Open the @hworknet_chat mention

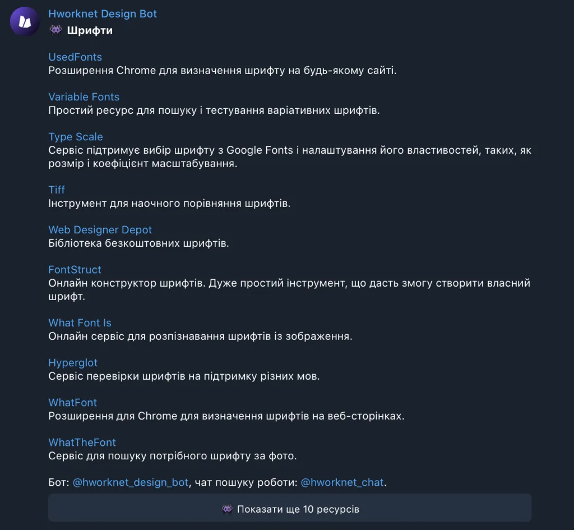342,482
